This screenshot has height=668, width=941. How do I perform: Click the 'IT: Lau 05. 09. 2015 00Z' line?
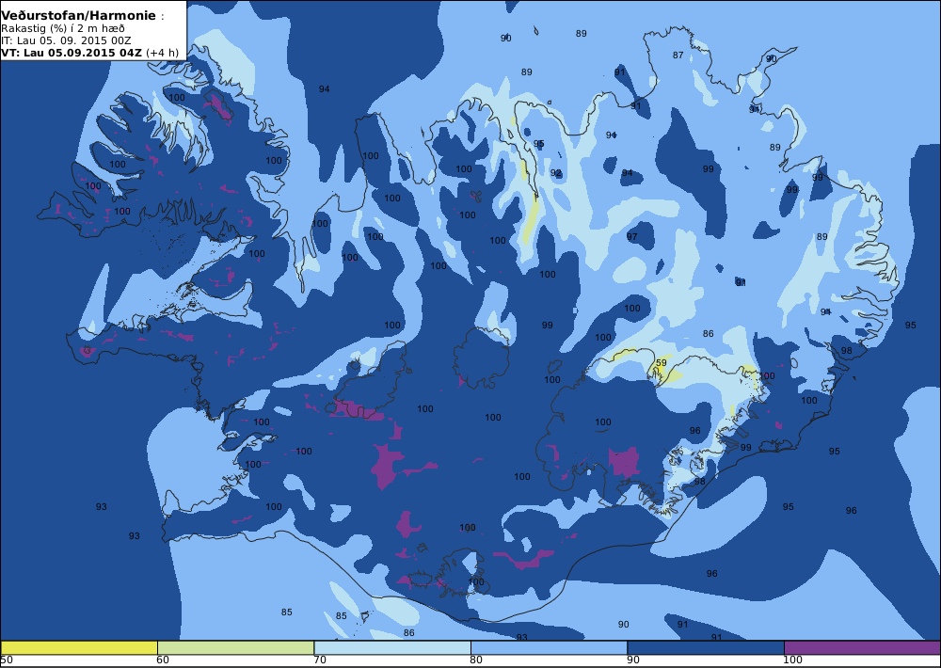[x=66, y=40]
